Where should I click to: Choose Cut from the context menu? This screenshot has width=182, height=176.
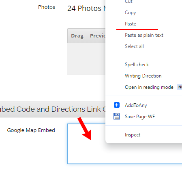pyautogui.click(x=128, y=2)
